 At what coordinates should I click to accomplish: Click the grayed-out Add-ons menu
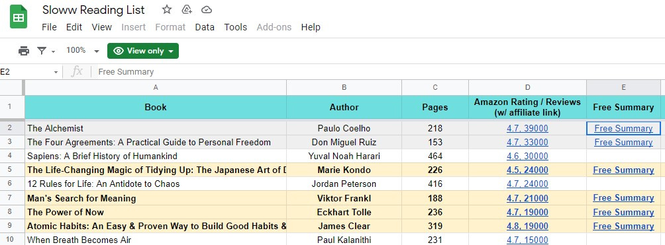coord(274,27)
